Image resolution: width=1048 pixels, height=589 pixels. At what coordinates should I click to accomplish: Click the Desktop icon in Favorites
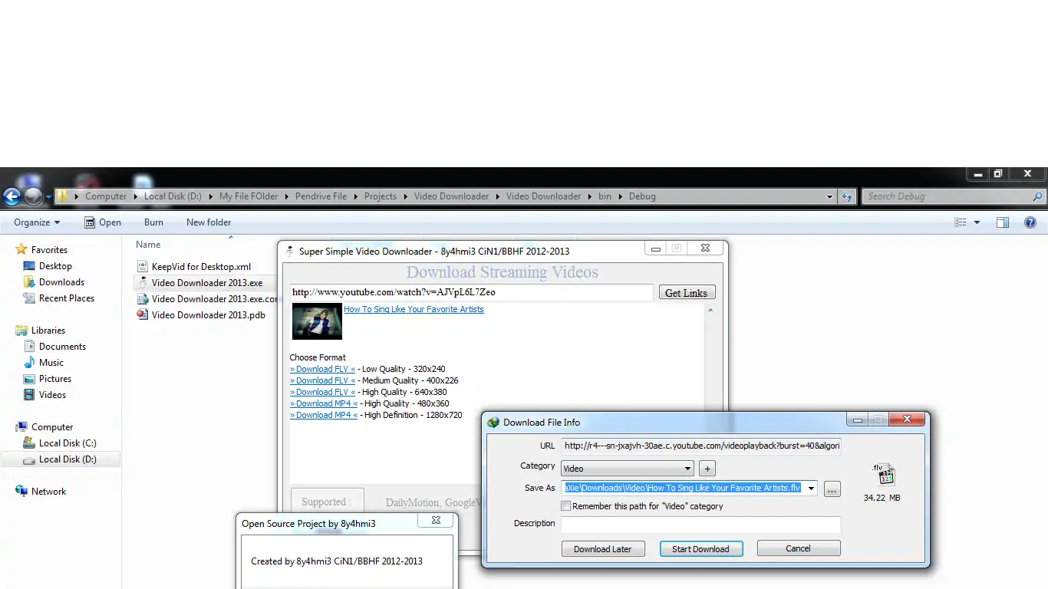29,265
